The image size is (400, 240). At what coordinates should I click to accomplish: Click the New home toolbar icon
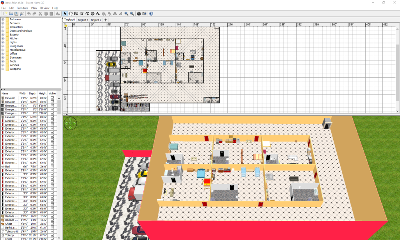pos(5,14)
